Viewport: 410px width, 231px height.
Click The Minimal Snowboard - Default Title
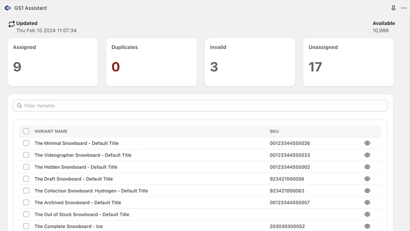(76, 143)
